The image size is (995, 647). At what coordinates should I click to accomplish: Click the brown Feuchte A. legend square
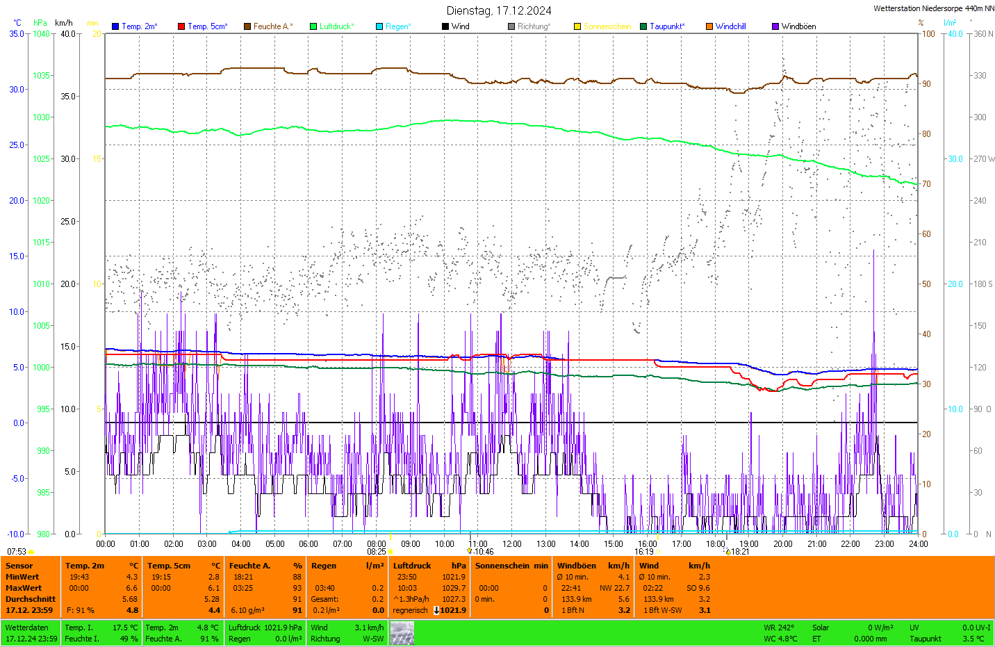coord(247,26)
